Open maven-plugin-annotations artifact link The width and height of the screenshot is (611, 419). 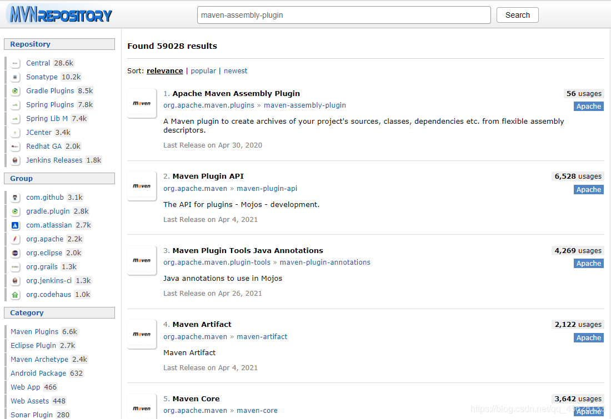(325, 262)
